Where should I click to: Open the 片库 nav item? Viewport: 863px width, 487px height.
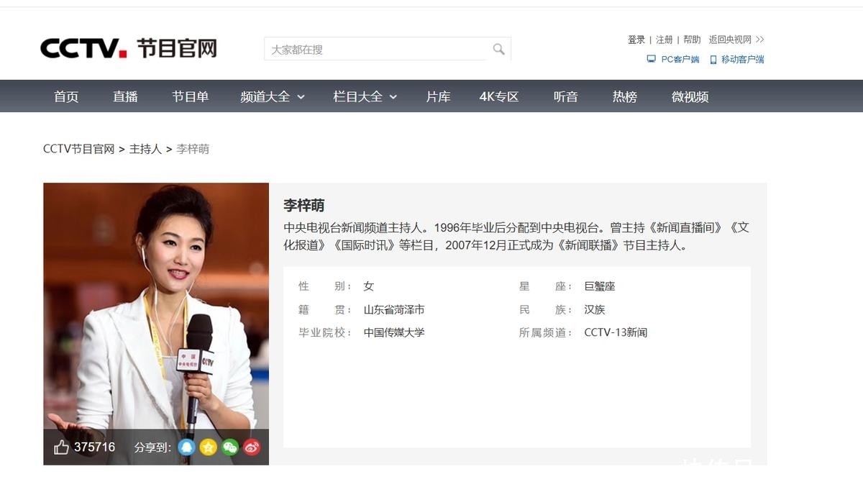[438, 96]
